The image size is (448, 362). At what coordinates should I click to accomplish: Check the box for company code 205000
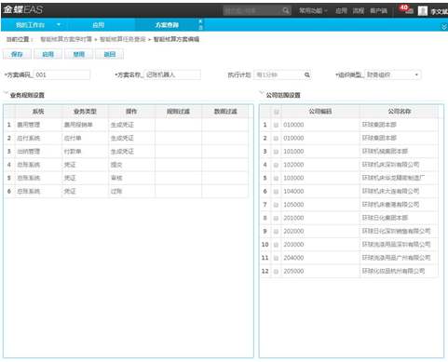[276, 272]
